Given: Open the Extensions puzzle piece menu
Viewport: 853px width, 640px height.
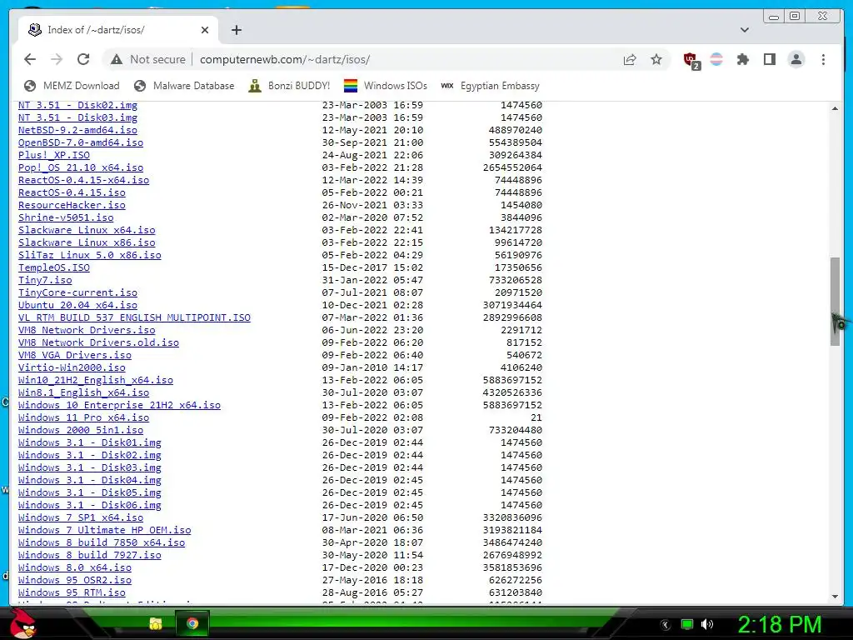Looking at the screenshot, I should (x=742, y=59).
